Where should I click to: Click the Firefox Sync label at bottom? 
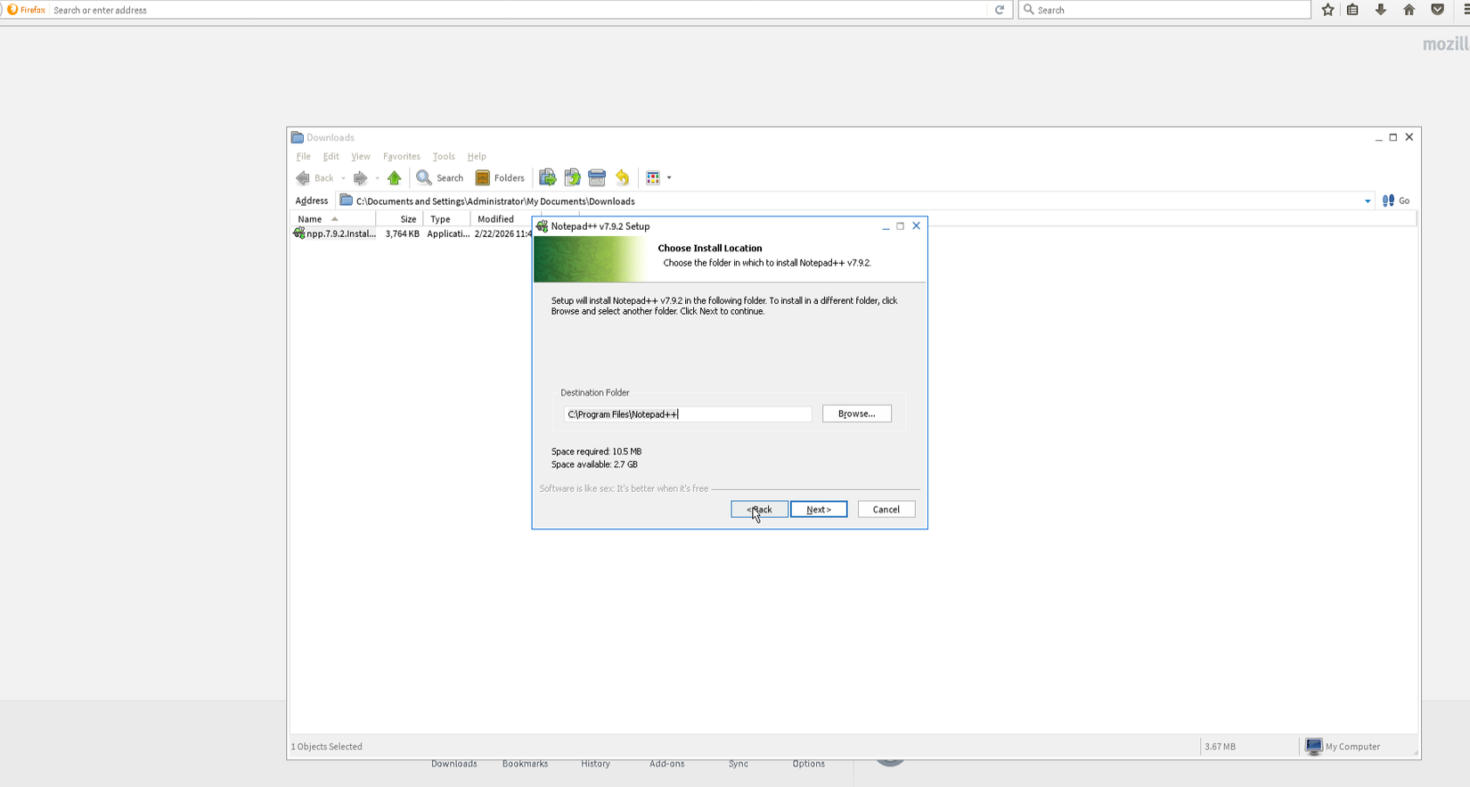tap(739, 764)
